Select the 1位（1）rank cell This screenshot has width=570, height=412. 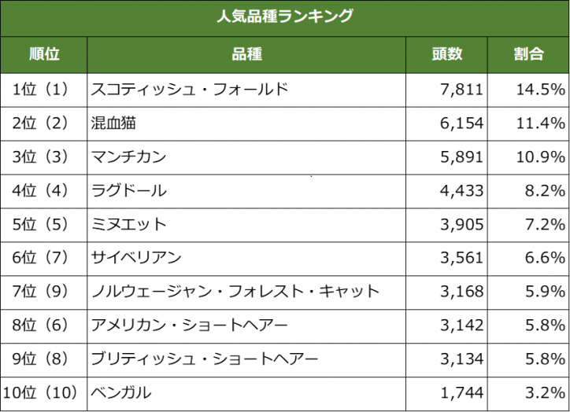tap(44, 90)
